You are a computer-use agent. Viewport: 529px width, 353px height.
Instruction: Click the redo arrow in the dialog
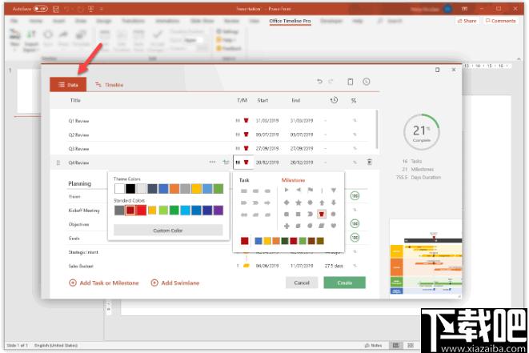coord(331,82)
